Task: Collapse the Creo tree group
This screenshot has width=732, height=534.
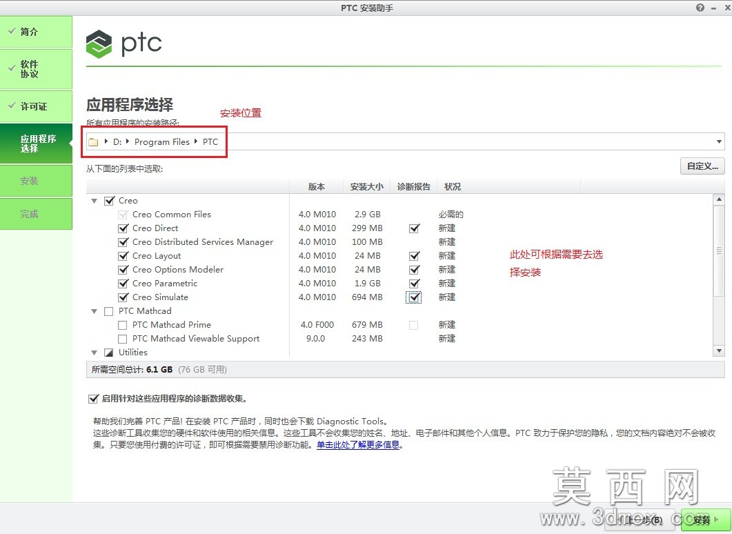Action: [x=95, y=201]
